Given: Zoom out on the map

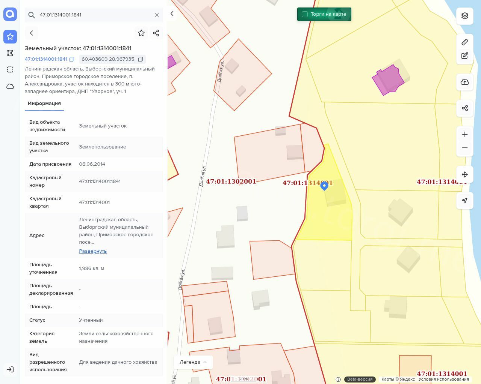Looking at the screenshot, I should tap(465, 148).
